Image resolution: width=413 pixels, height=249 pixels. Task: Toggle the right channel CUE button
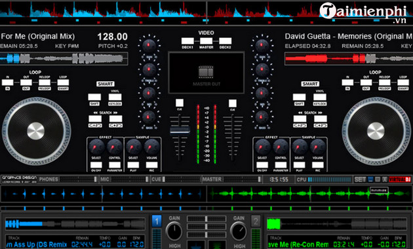[233, 103]
